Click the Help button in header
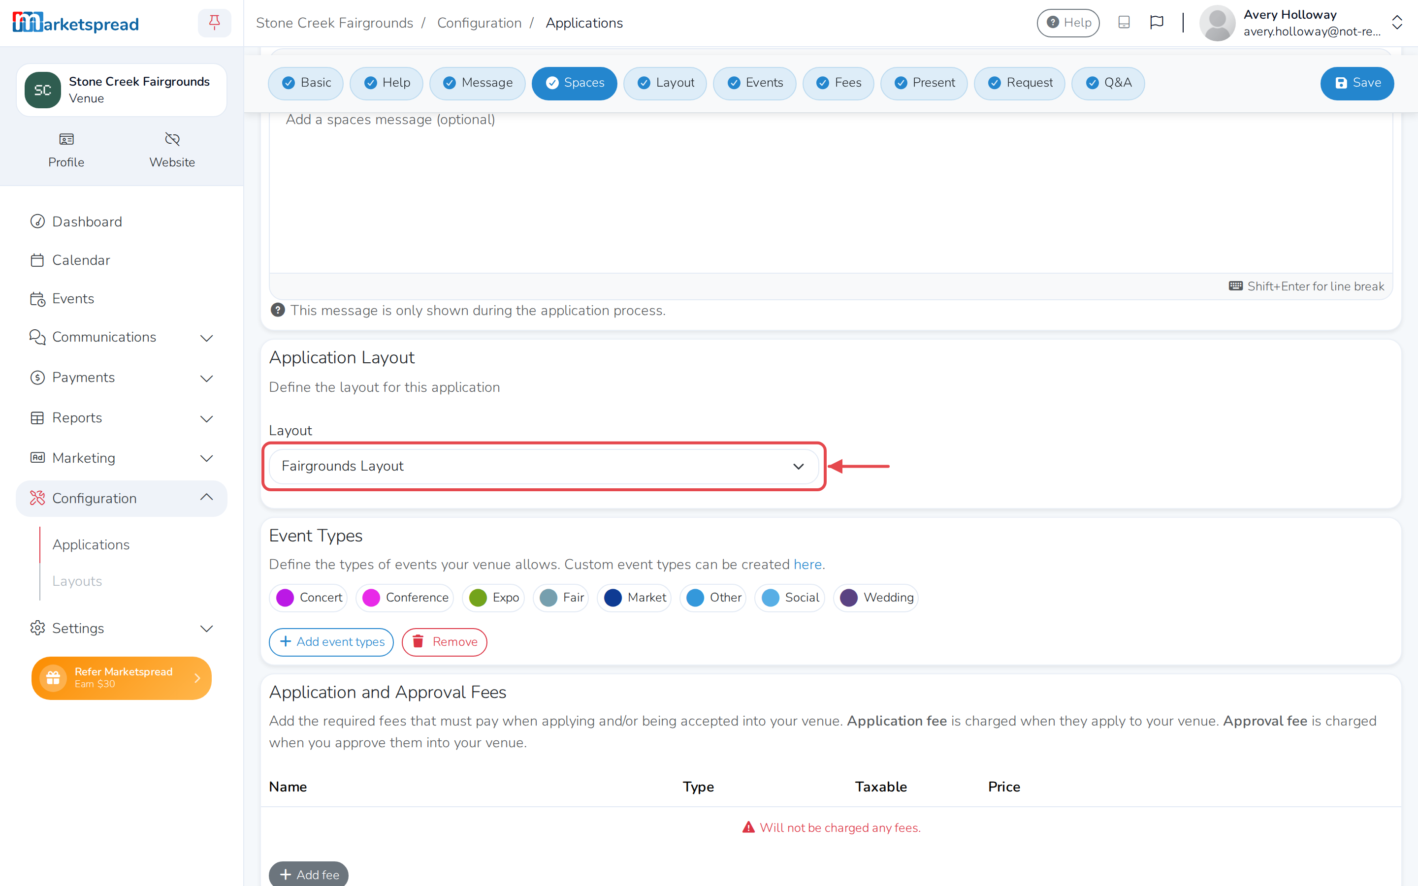 pos(1068,23)
